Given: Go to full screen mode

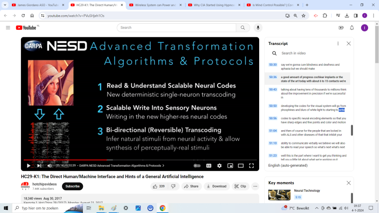Looking at the screenshot, I should pos(252,166).
